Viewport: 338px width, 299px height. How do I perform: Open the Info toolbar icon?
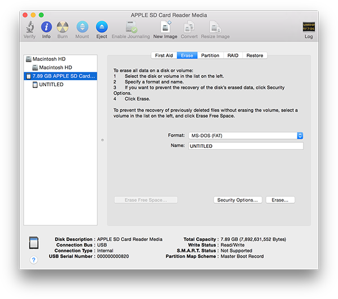pos(47,27)
